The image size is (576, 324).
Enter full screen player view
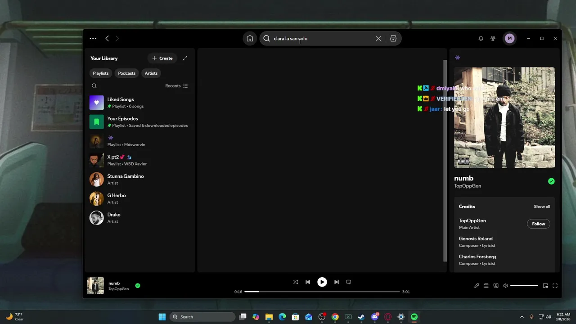(555, 286)
